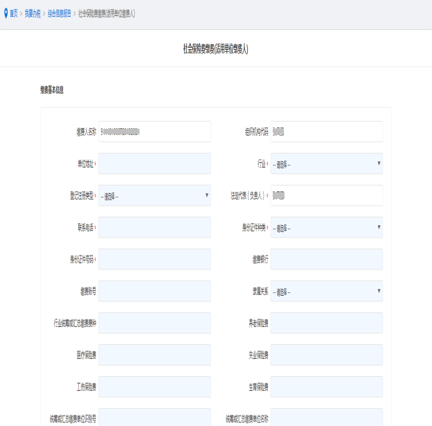Click the 工伤保险费 input field

pyautogui.click(x=154, y=387)
